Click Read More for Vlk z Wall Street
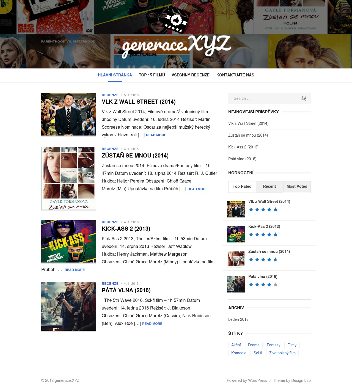 click(x=156, y=135)
